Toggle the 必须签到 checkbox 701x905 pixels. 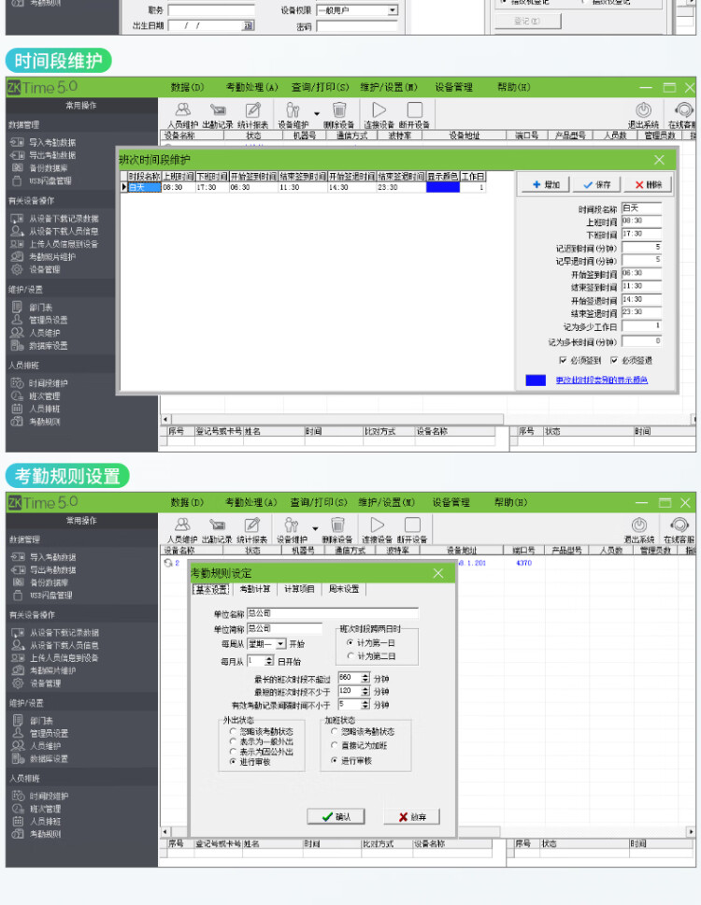563,360
